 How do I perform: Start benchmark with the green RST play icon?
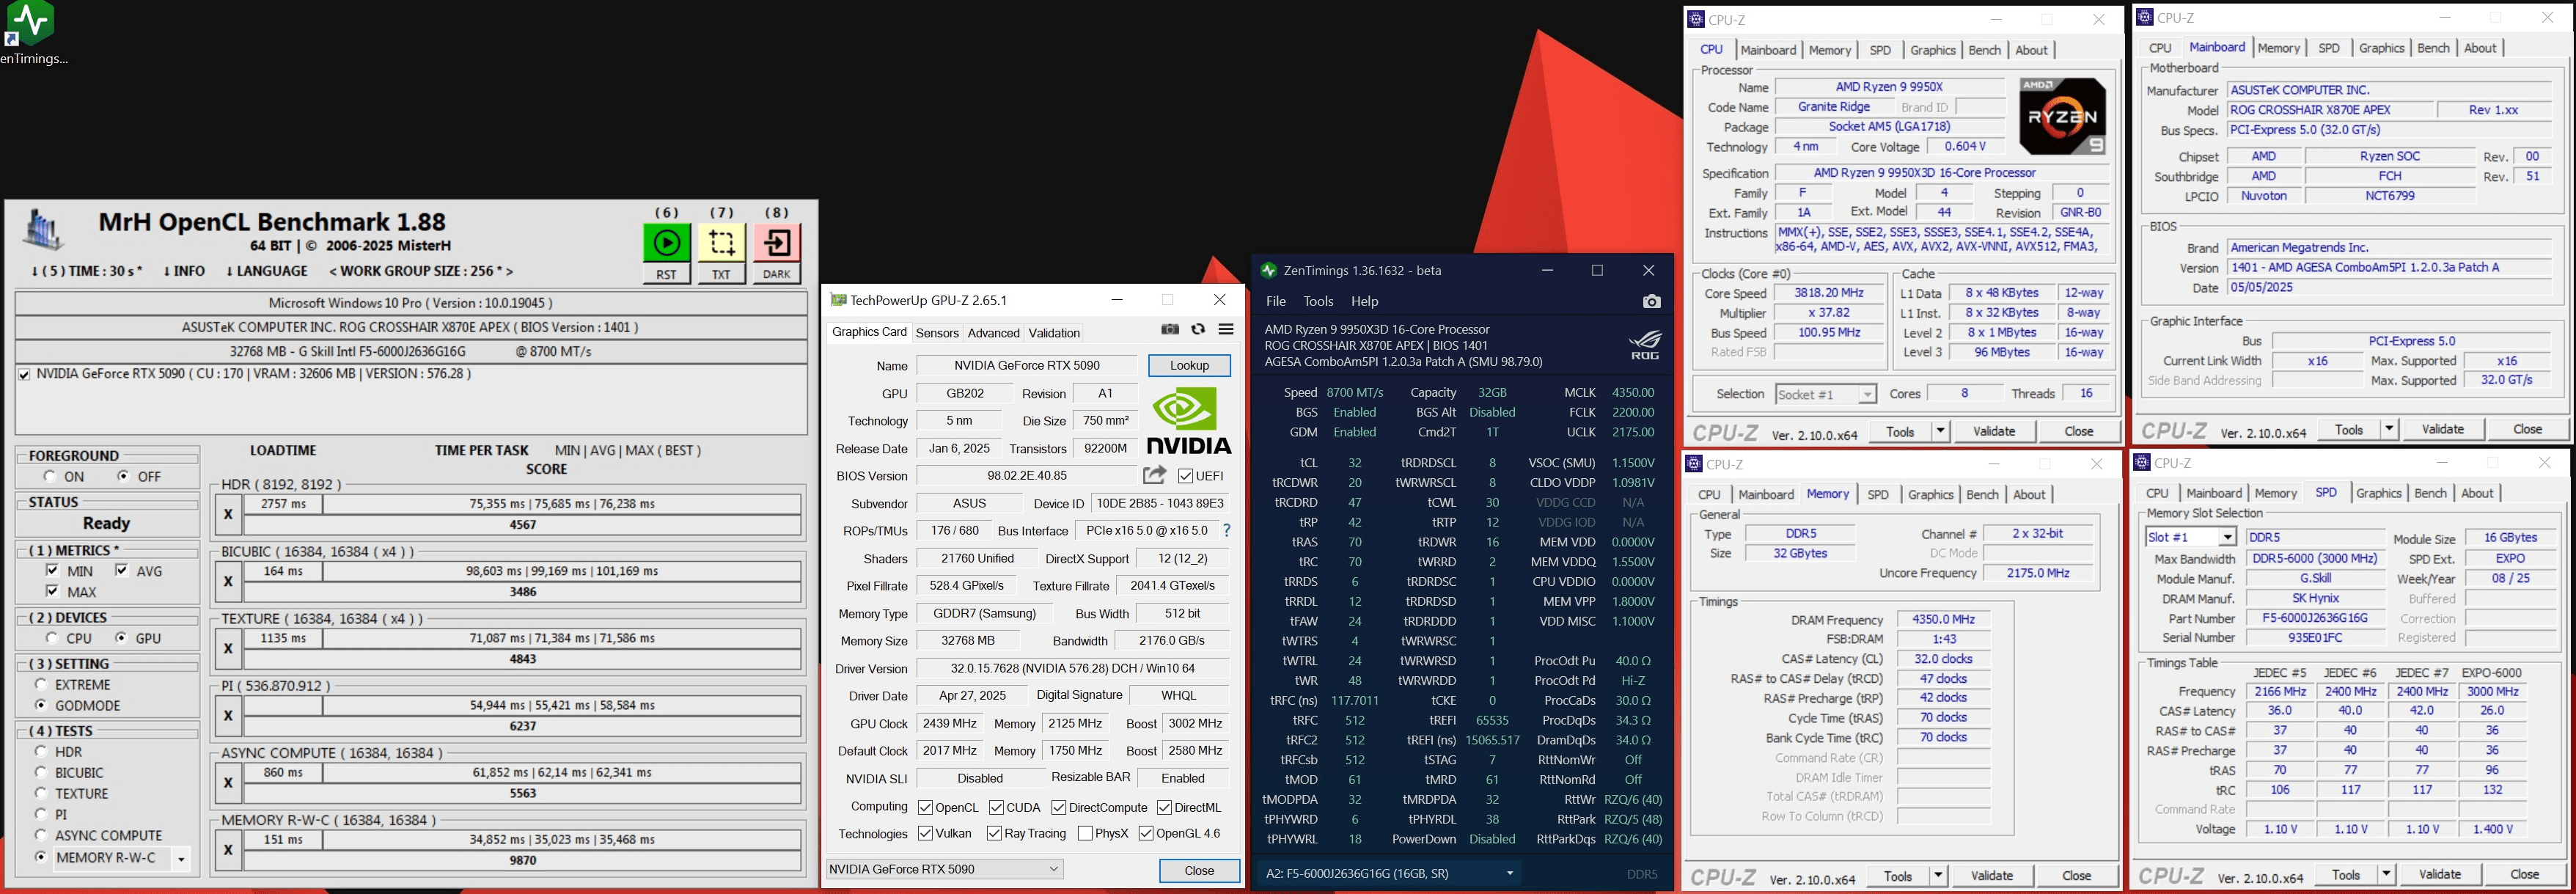click(x=666, y=243)
